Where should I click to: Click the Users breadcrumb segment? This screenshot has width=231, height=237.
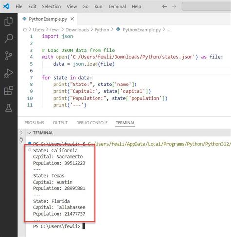(x=38, y=30)
